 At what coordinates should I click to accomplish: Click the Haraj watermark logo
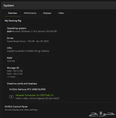click(x=102, y=114)
